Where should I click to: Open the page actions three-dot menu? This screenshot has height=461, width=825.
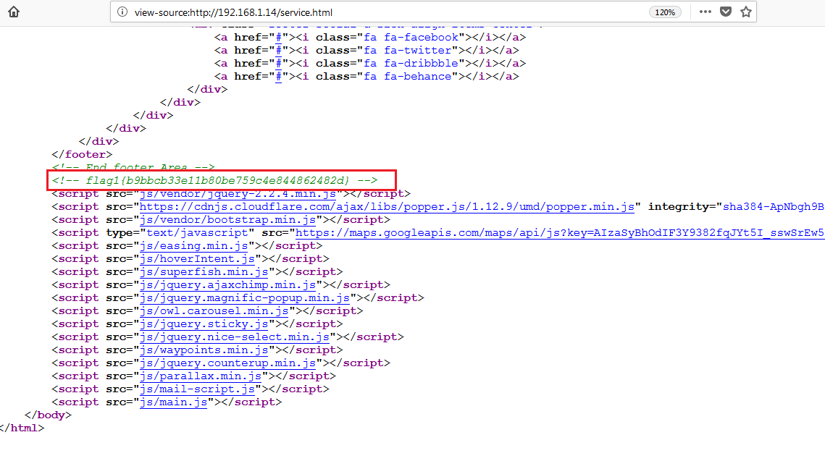pyautogui.click(x=705, y=12)
